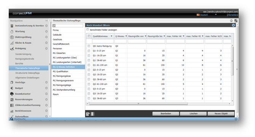Open Reinigungskontrolle submenu item
This screenshot has width=255, height=137.
coord(25,59)
